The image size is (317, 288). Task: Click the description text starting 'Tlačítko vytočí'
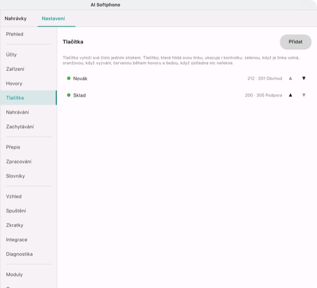(181, 60)
